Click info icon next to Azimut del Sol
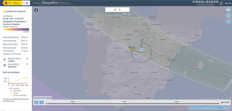 pos(27,64)
